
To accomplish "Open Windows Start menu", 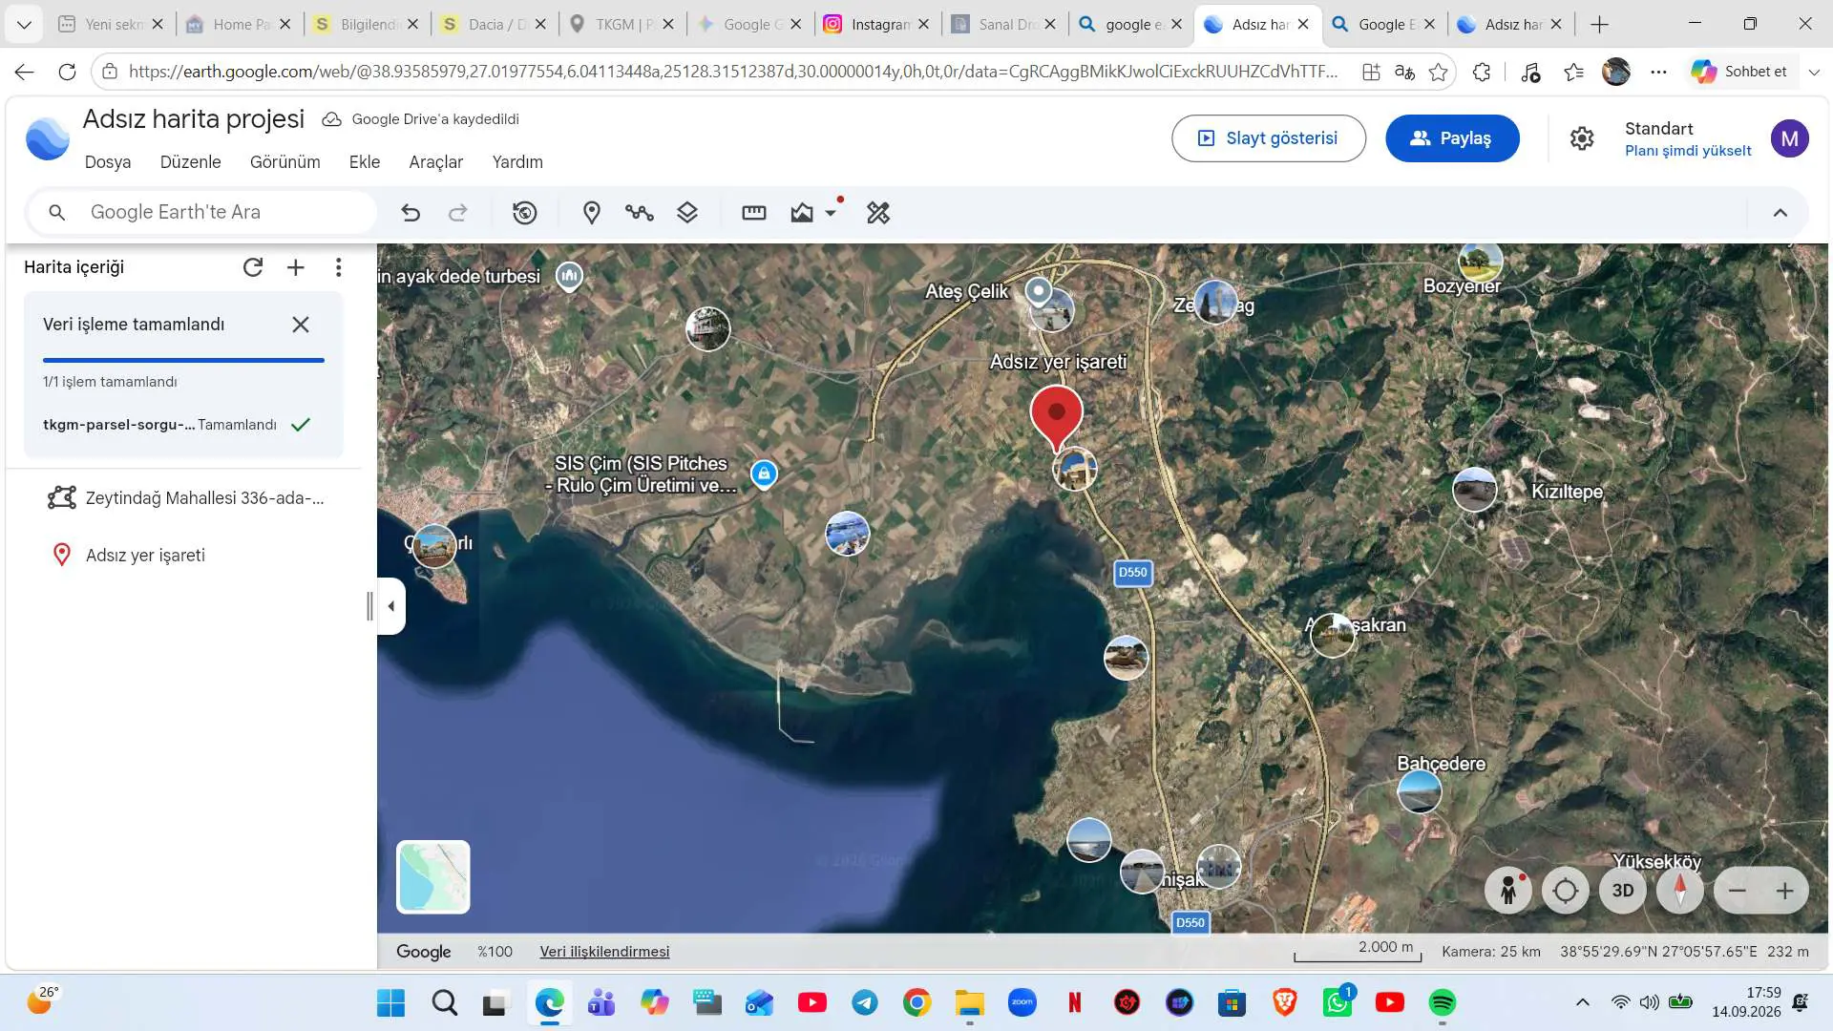I will (x=391, y=1003).
